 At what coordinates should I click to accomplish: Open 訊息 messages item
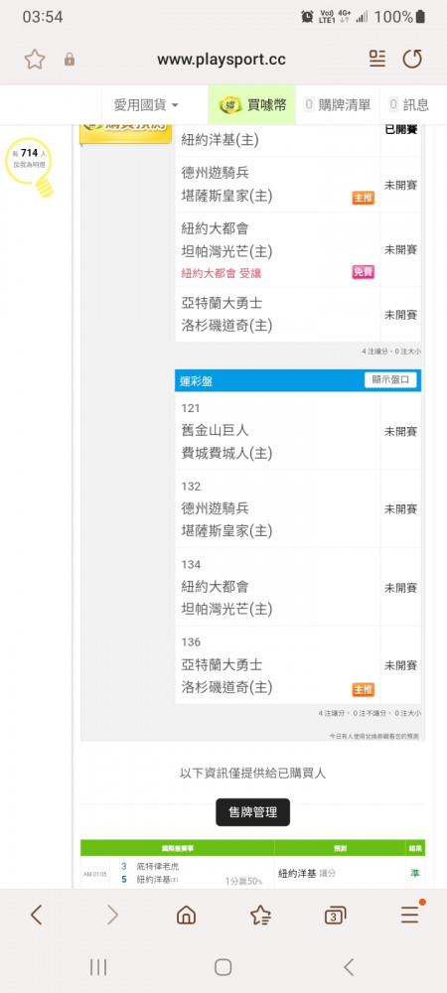pyautogui.click(x=409, y=104)
